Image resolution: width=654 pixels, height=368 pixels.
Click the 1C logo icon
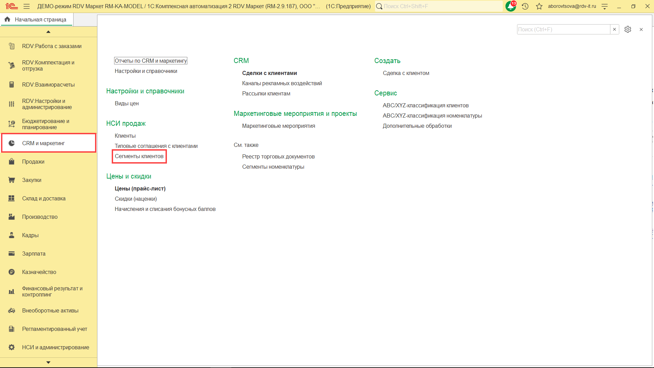coord(12,6)
